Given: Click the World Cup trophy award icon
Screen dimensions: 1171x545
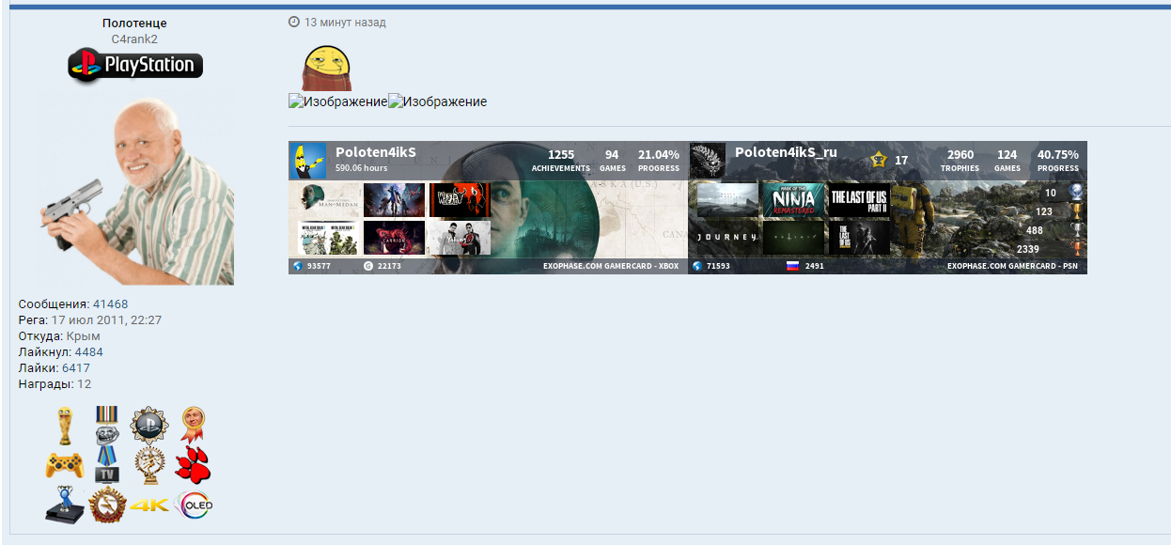Looking at the screenshot, I should pyautogui.click(x=64, y=426).
